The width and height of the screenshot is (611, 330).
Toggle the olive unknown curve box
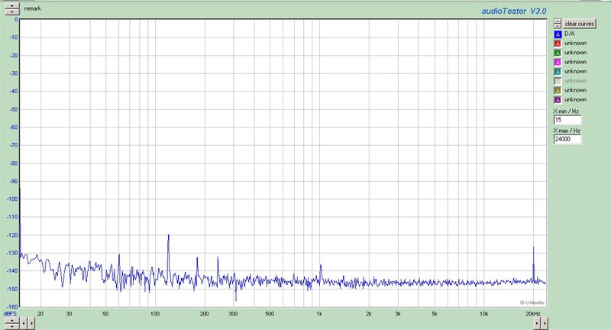pyautogui.click(x=558, y=90)
